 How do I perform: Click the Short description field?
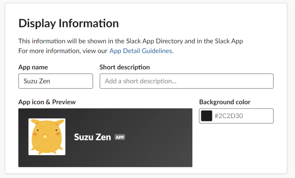[186, 81]
